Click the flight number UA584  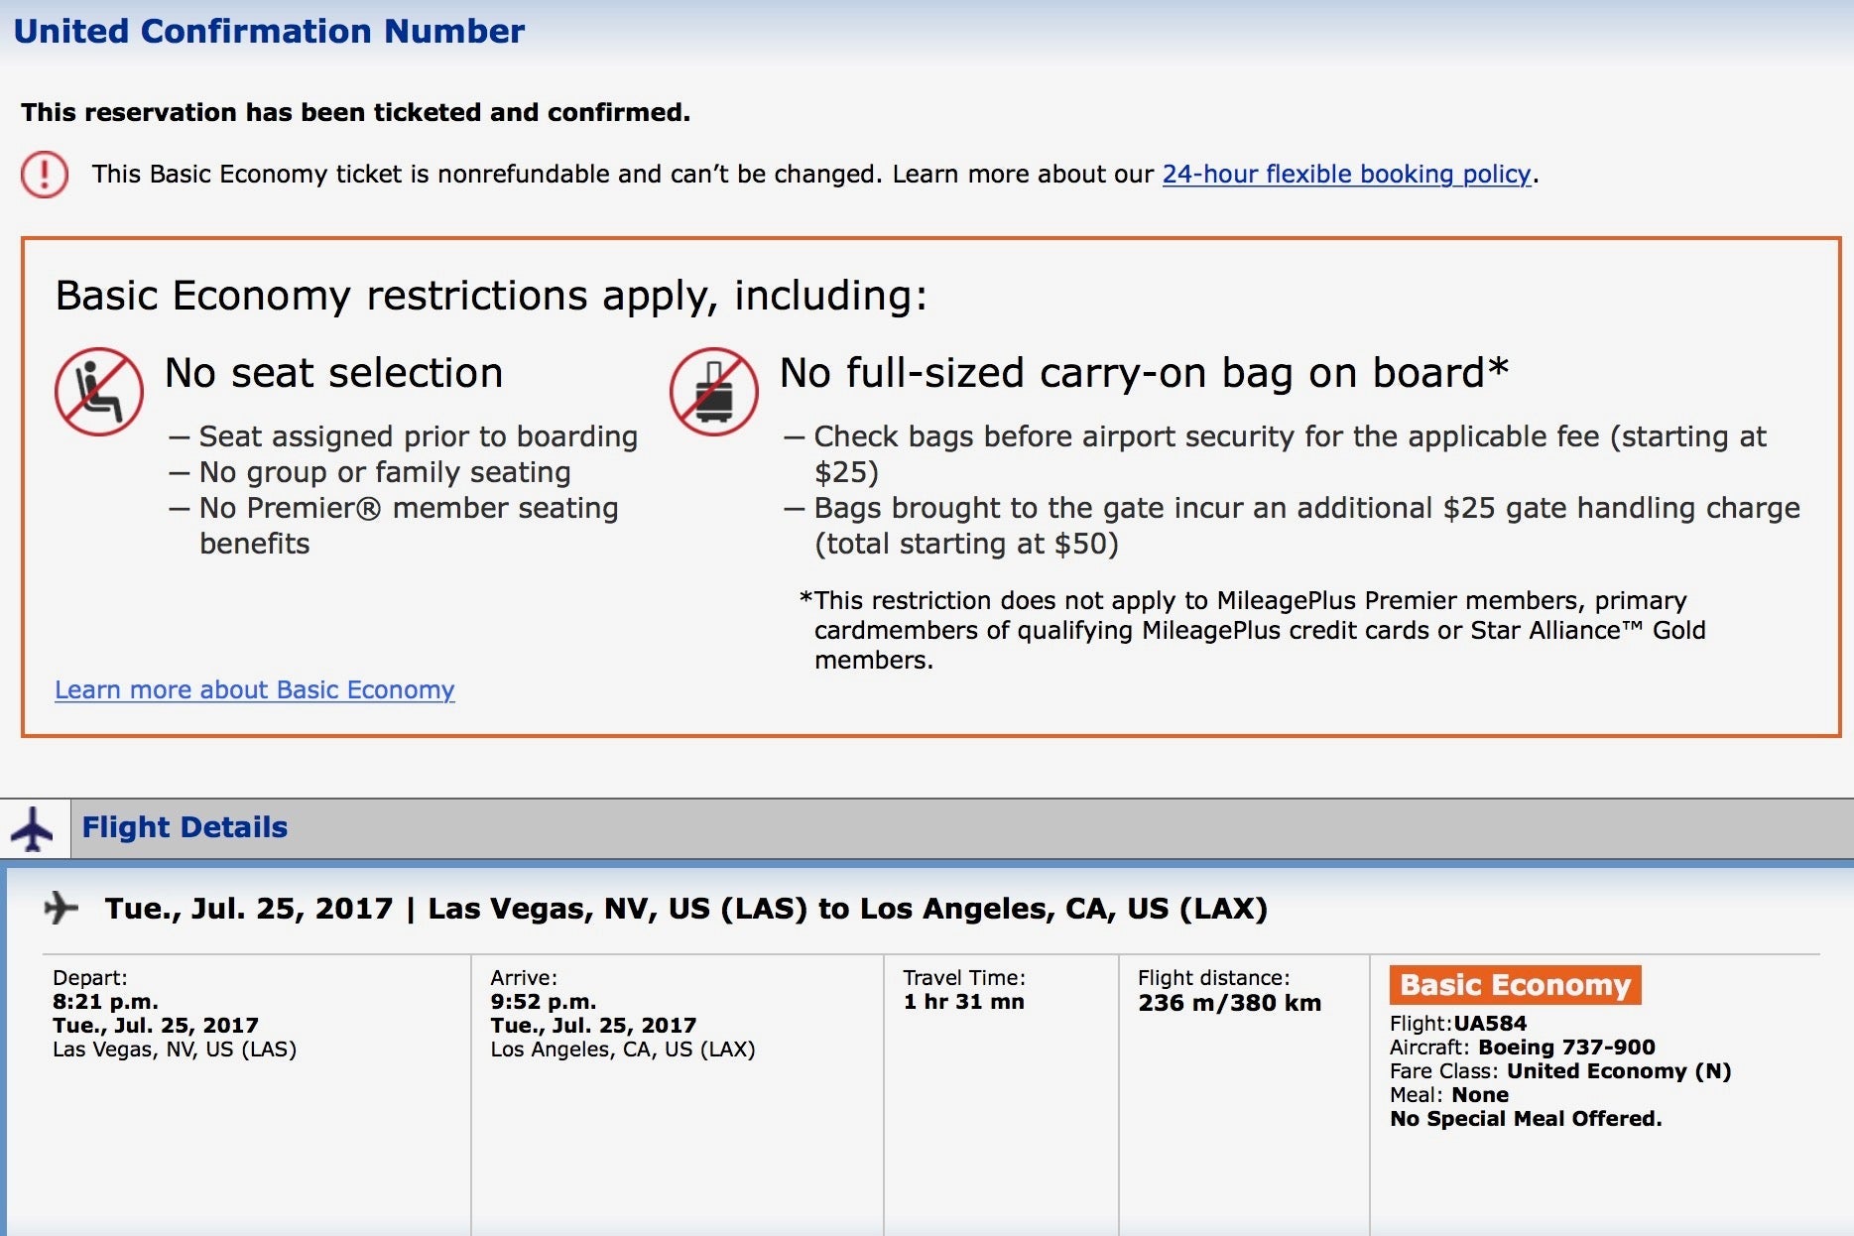[x=1490, y=1024]
